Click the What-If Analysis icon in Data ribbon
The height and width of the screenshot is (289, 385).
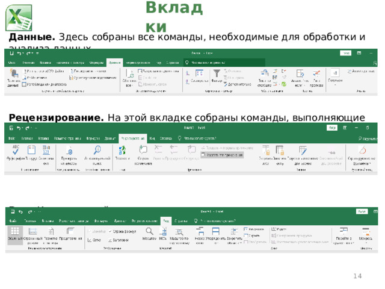[x=300, y=73]
